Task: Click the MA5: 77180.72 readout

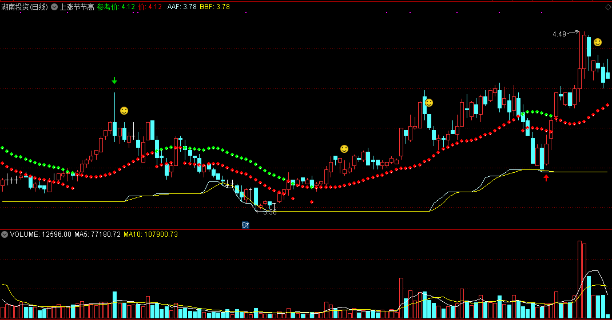Action: [x=98, y=234]
